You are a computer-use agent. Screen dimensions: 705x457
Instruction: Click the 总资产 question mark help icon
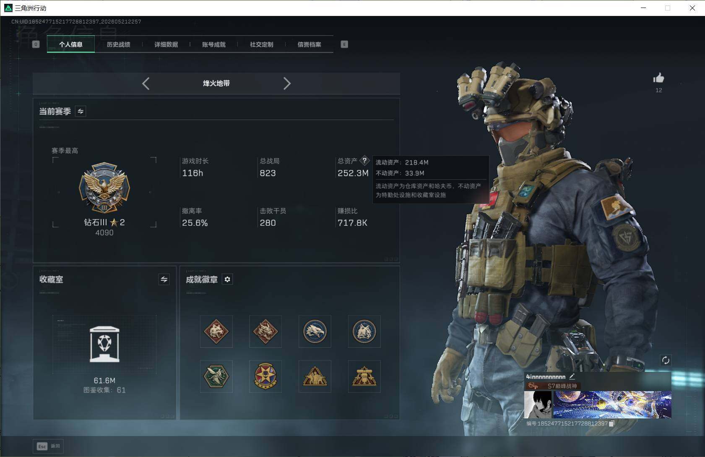point(364,160)
